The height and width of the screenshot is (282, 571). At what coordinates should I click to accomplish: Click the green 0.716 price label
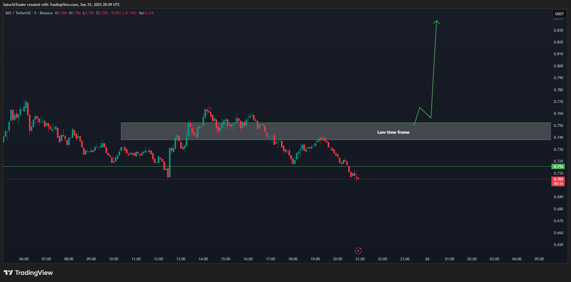[x=558, y=167]
